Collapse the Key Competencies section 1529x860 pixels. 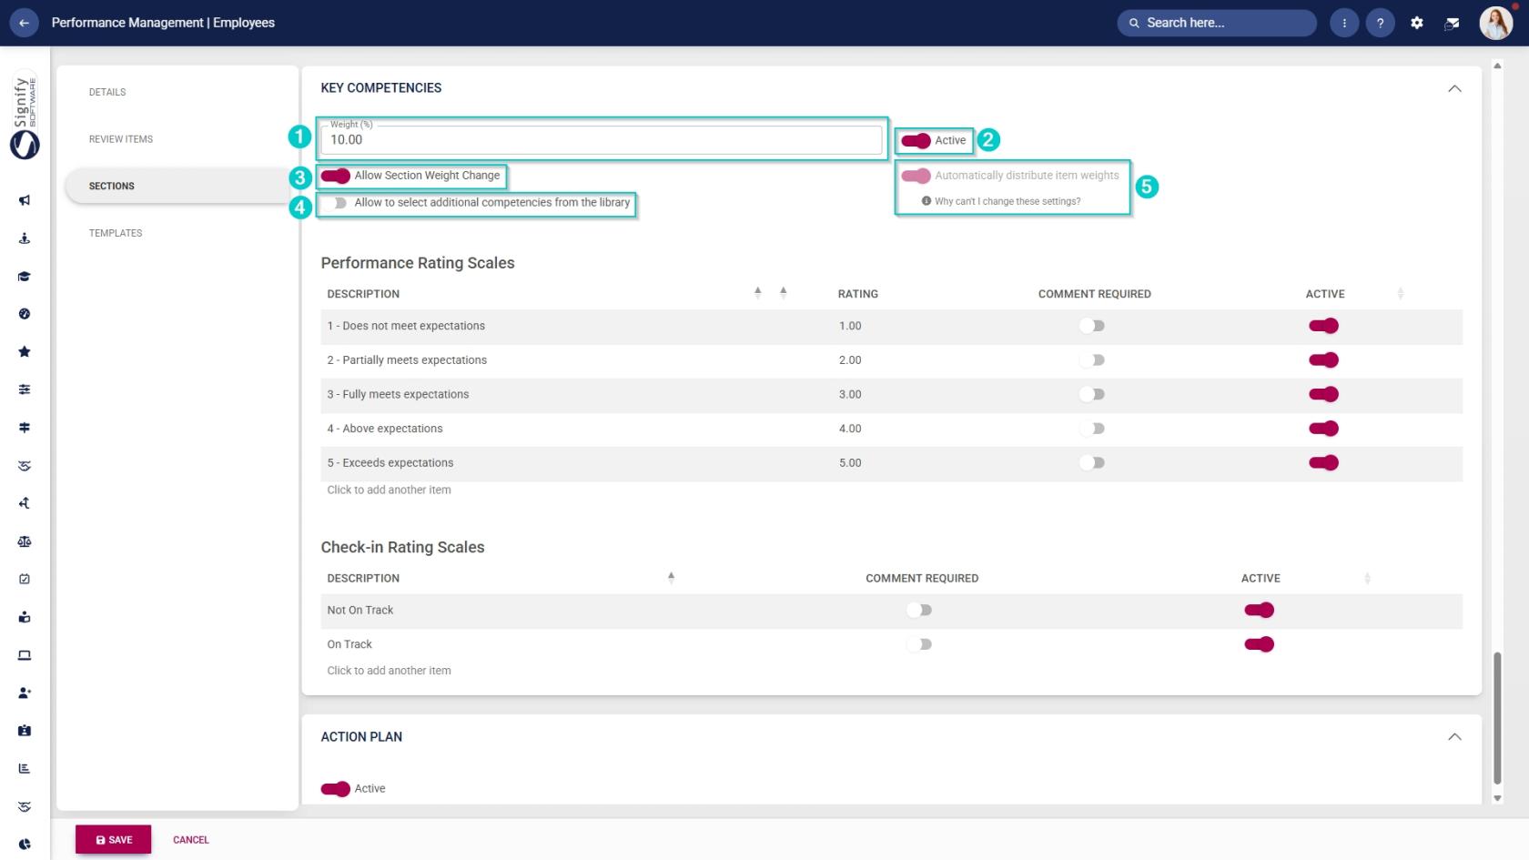click(x=1454, y=88)
